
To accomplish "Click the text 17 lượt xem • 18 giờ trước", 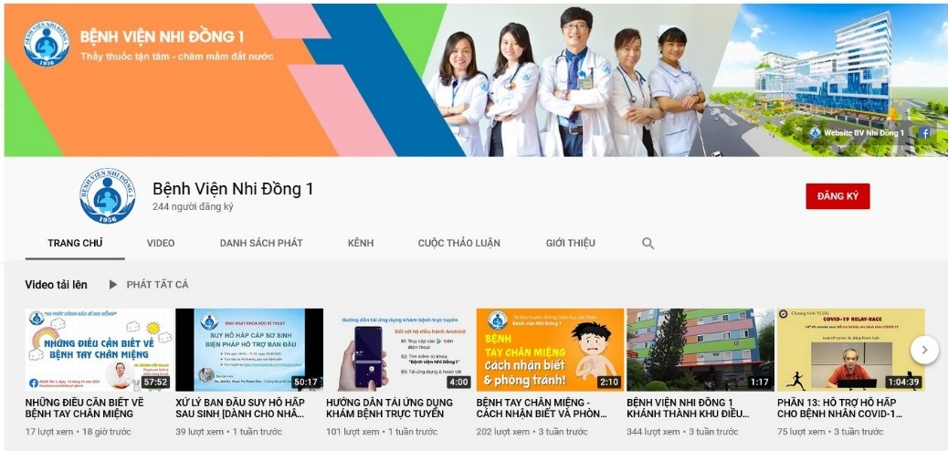I will [x=78, y=432].
